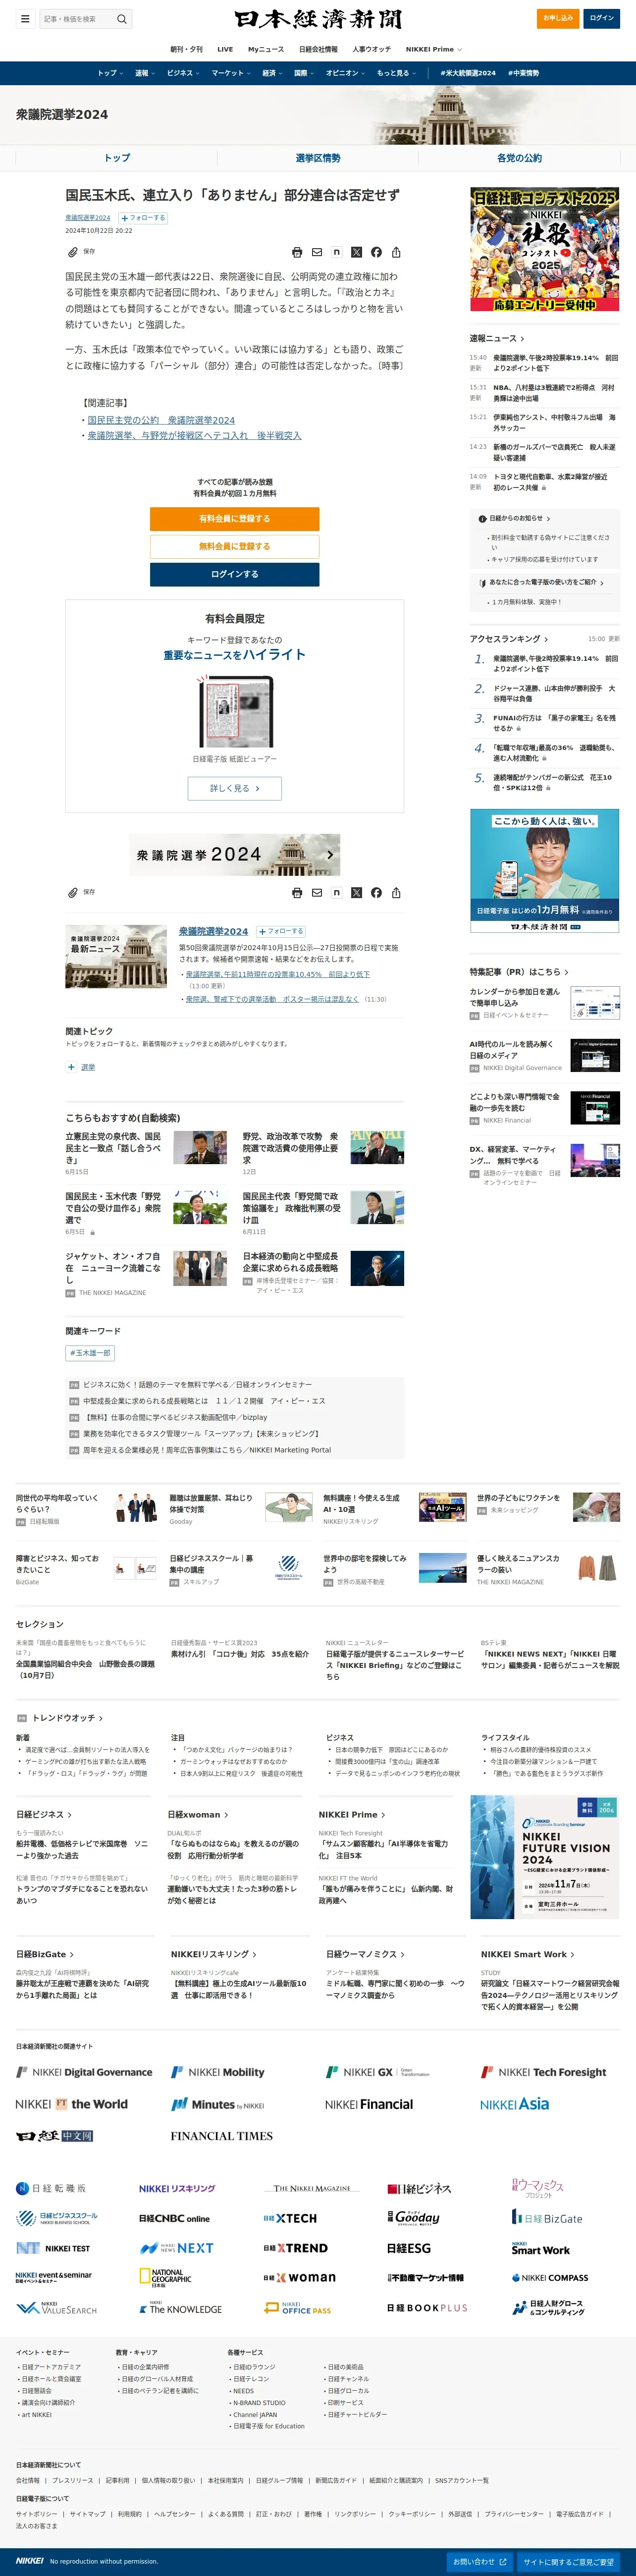Click blue ログインする button
Viewport: 636px width, 2576px height.
235,574
